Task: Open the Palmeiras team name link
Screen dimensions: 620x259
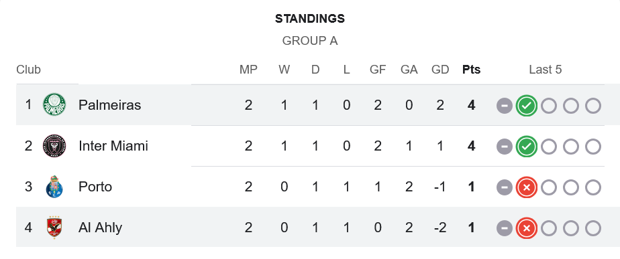Action: tap(109, 105)
